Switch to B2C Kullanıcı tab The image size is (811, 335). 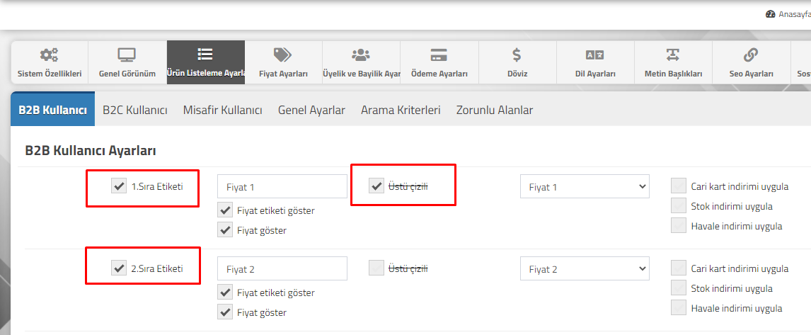135,110
